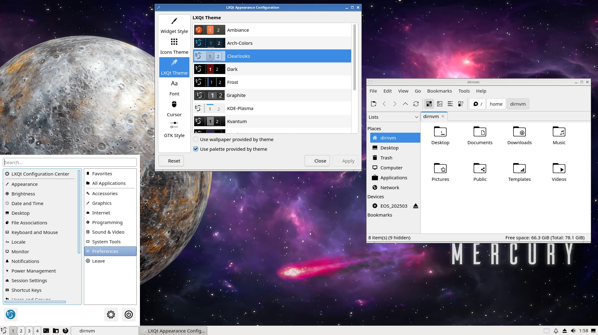Image resolution: width=598 pixels, height=335 pixels.
Task: Open the Downloads folder
Action: (519, 135)
